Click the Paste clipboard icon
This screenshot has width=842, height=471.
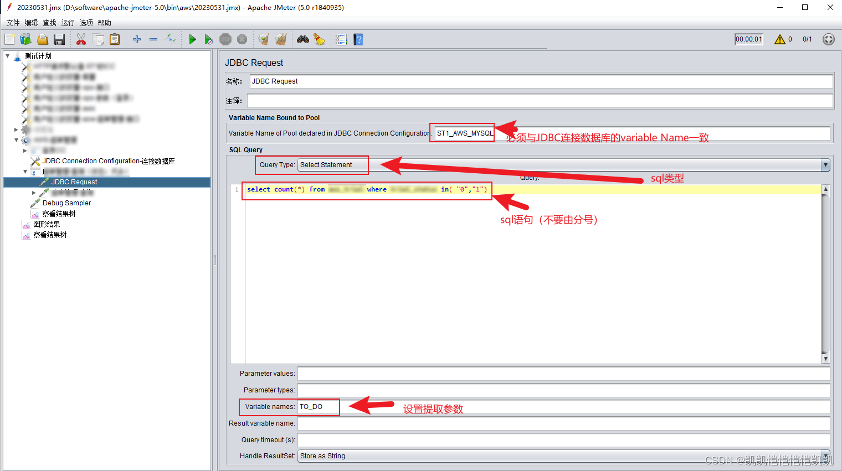coord(115,39)
